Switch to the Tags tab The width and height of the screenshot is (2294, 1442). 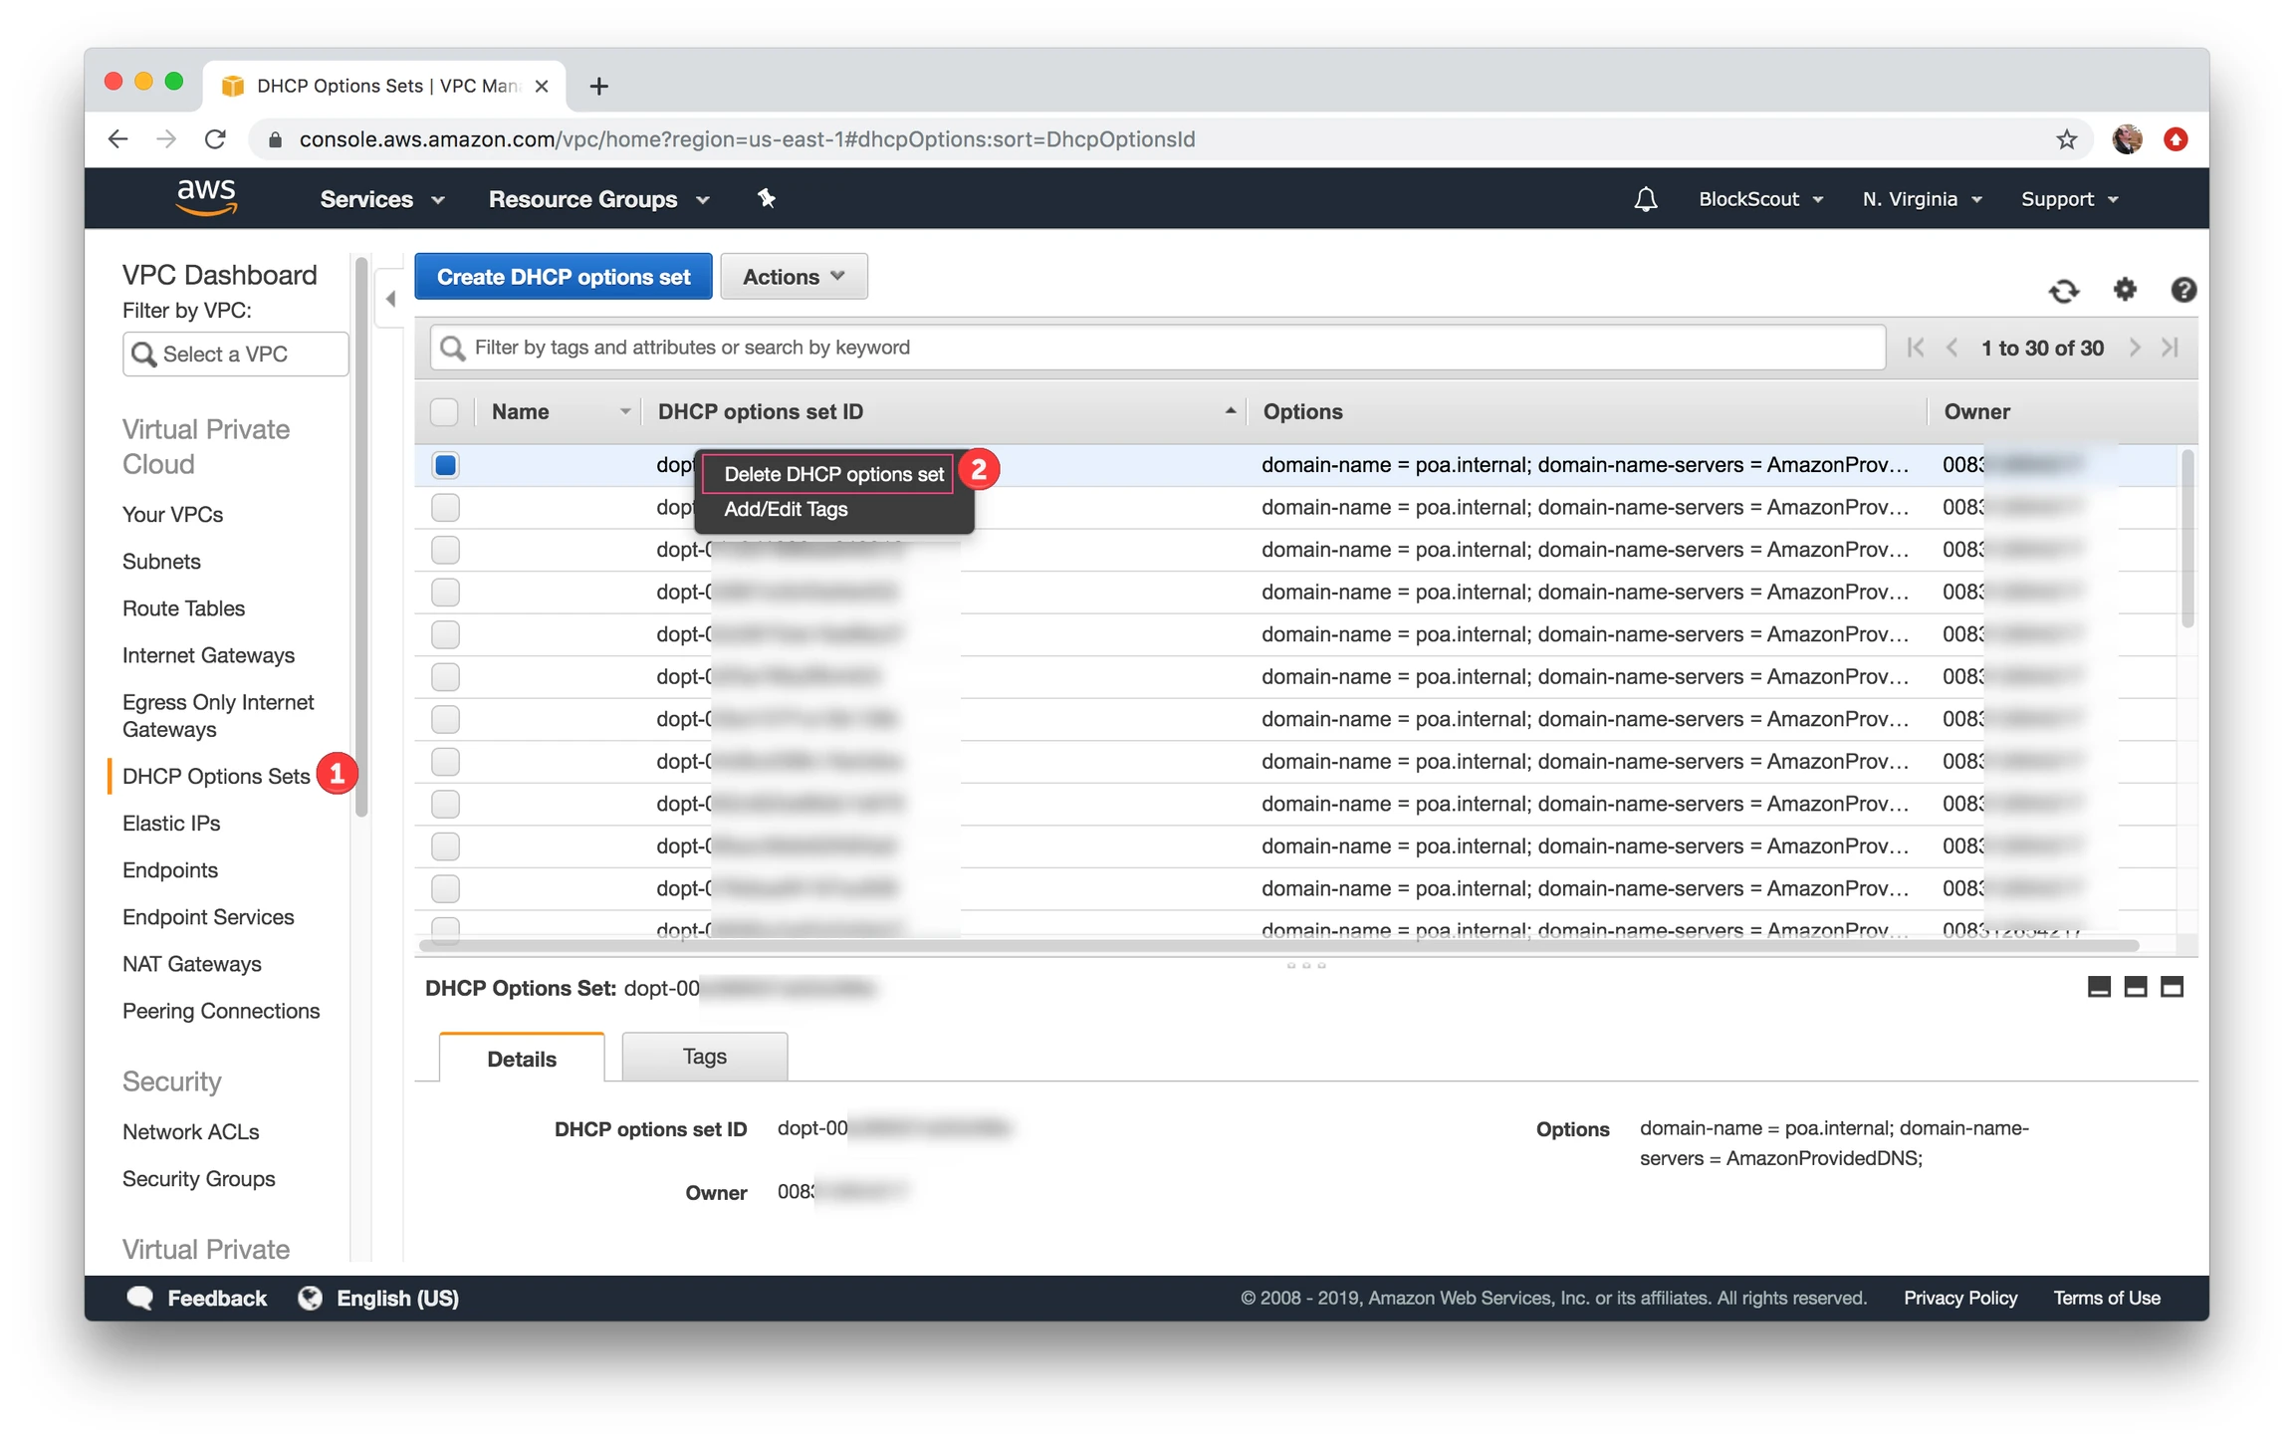click(704, 1057)
